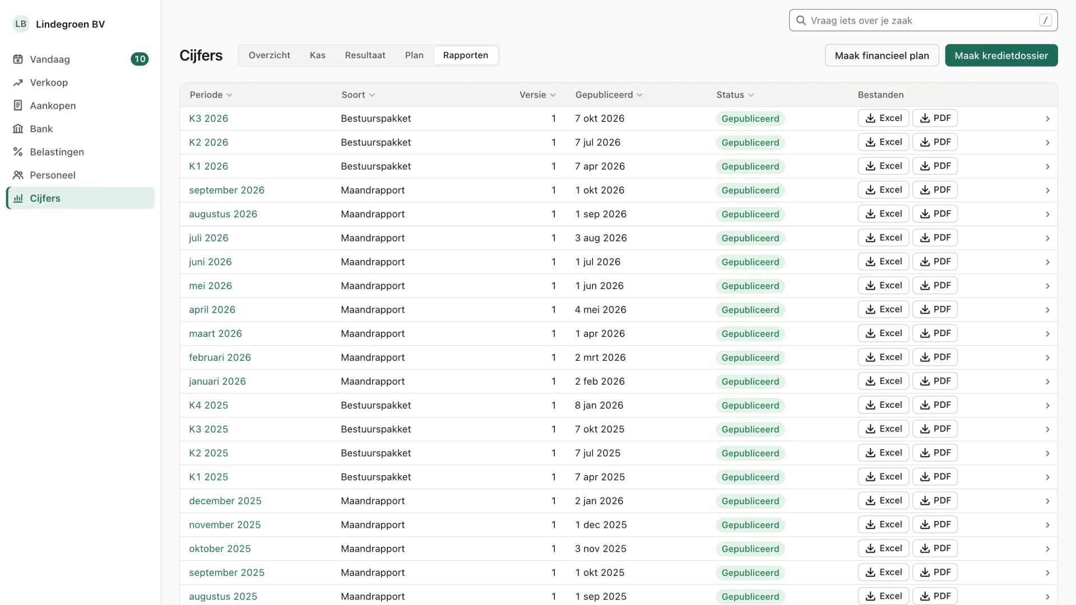
Task: Navigate to Belastingen
Action: click(80, 152)
